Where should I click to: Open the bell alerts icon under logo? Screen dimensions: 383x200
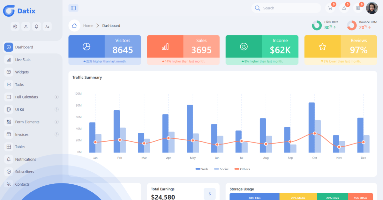coord(37,26)
